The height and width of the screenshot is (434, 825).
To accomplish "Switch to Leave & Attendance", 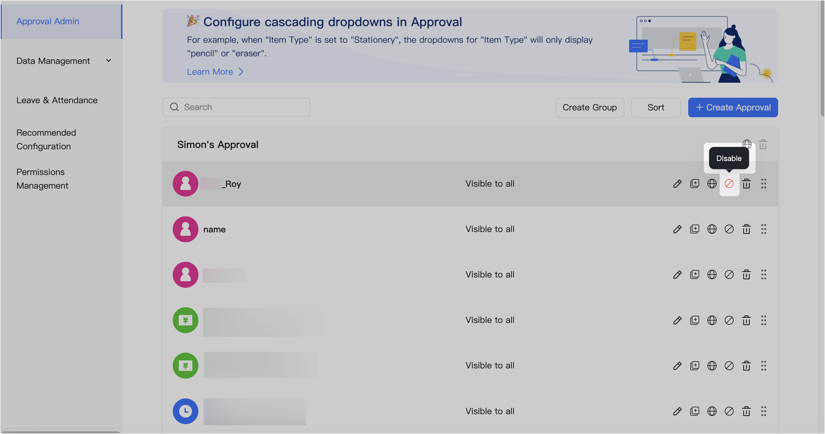I will pos(57,100).
